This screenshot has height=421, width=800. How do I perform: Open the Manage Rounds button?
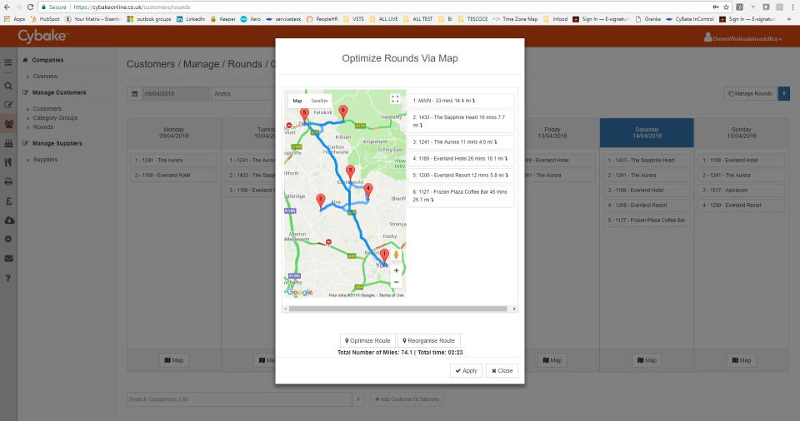[750, 94]
